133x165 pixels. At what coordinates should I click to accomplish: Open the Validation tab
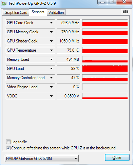point(56,13)
